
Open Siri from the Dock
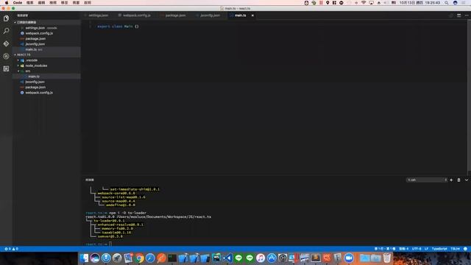coord(95,258)
